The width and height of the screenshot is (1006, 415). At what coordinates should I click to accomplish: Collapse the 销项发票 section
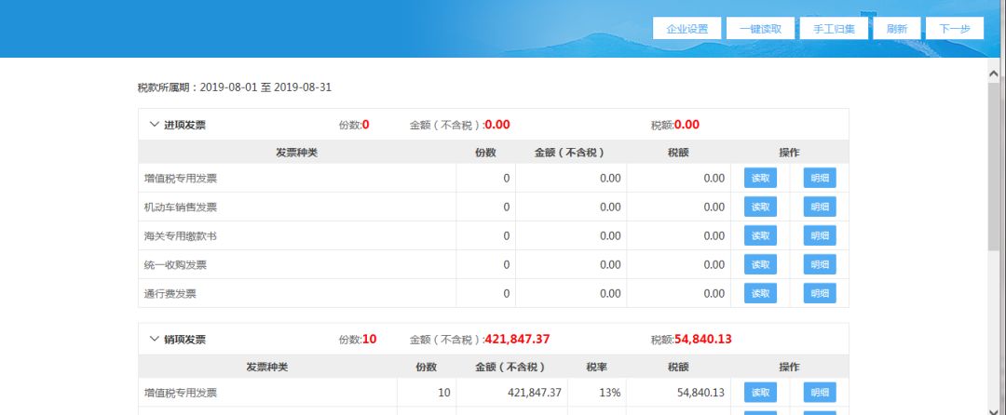click(155, 340)
